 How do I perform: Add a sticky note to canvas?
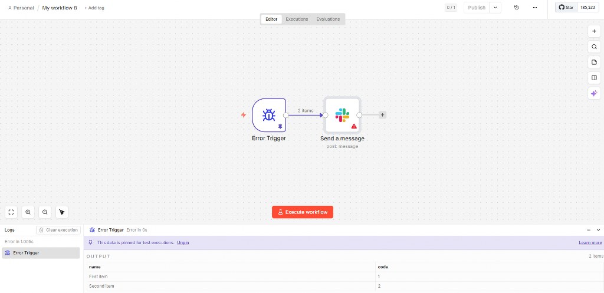(x=594, y=62)
